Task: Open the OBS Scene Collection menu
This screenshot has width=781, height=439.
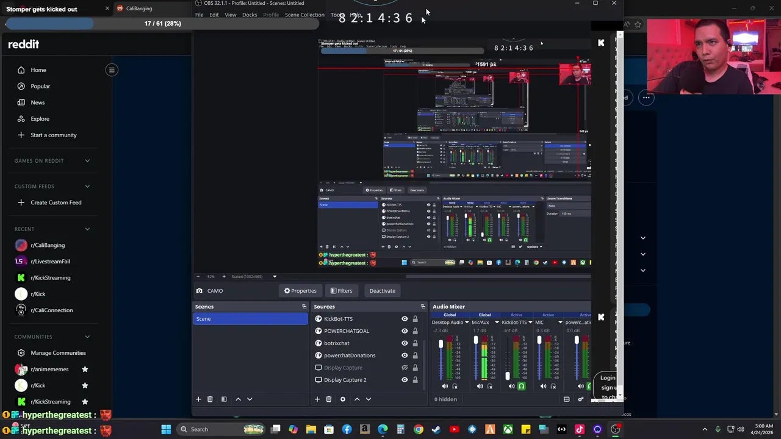Action: coord(304,15)
